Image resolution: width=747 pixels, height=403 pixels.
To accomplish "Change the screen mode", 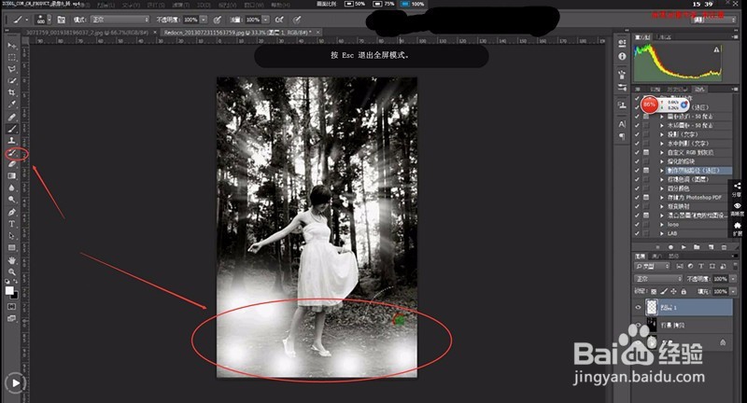I will pyautogui.click(x=12, y=318).
